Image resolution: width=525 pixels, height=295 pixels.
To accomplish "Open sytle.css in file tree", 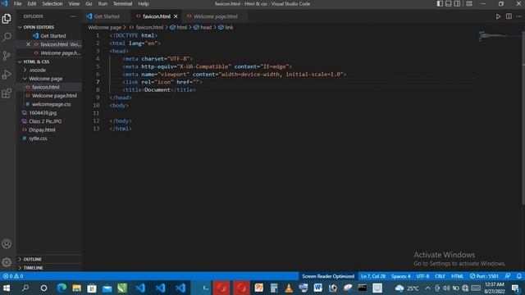I will (38, 138).
